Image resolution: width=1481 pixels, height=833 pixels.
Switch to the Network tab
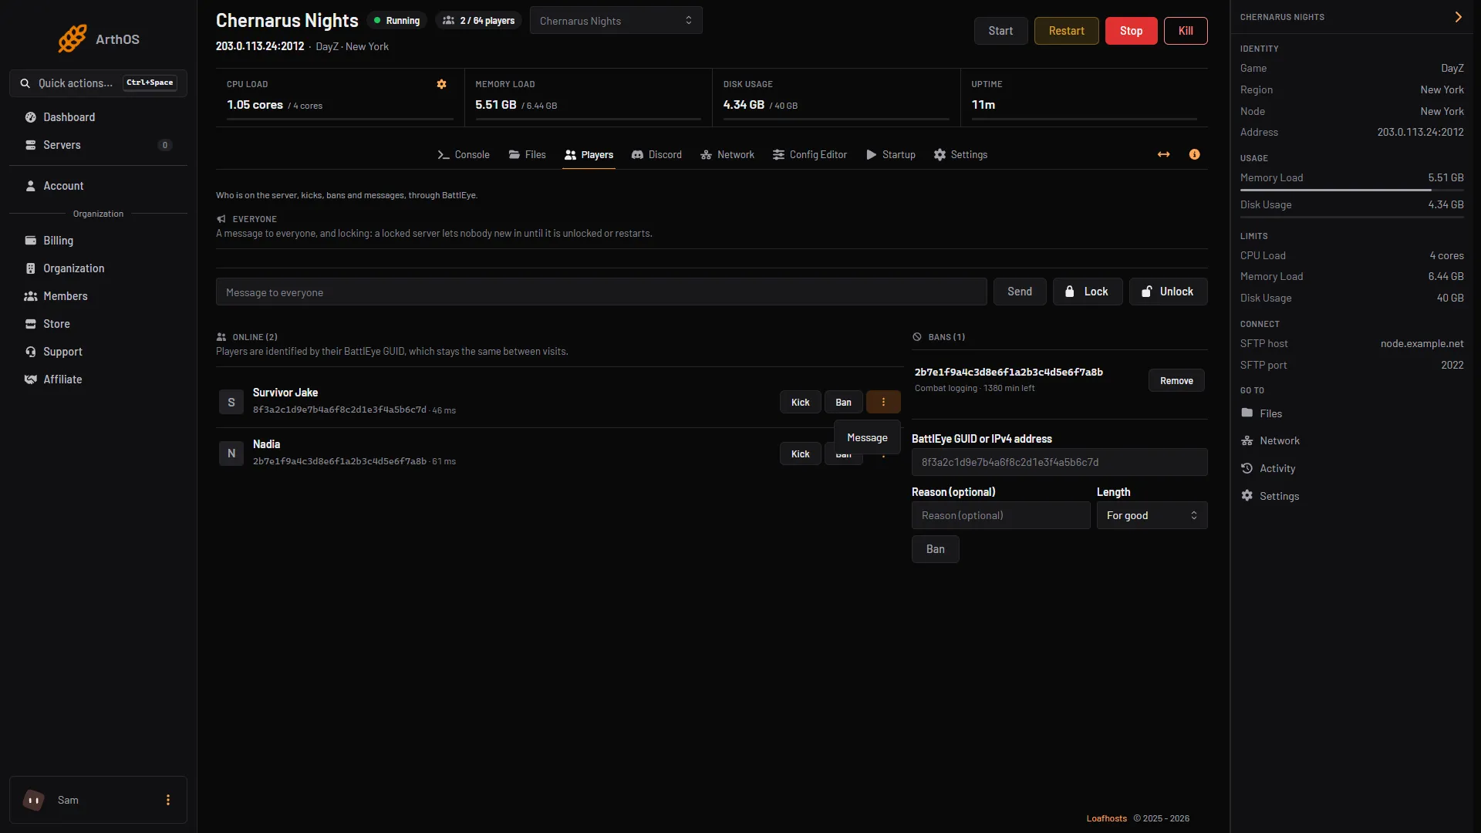point(727,155)
